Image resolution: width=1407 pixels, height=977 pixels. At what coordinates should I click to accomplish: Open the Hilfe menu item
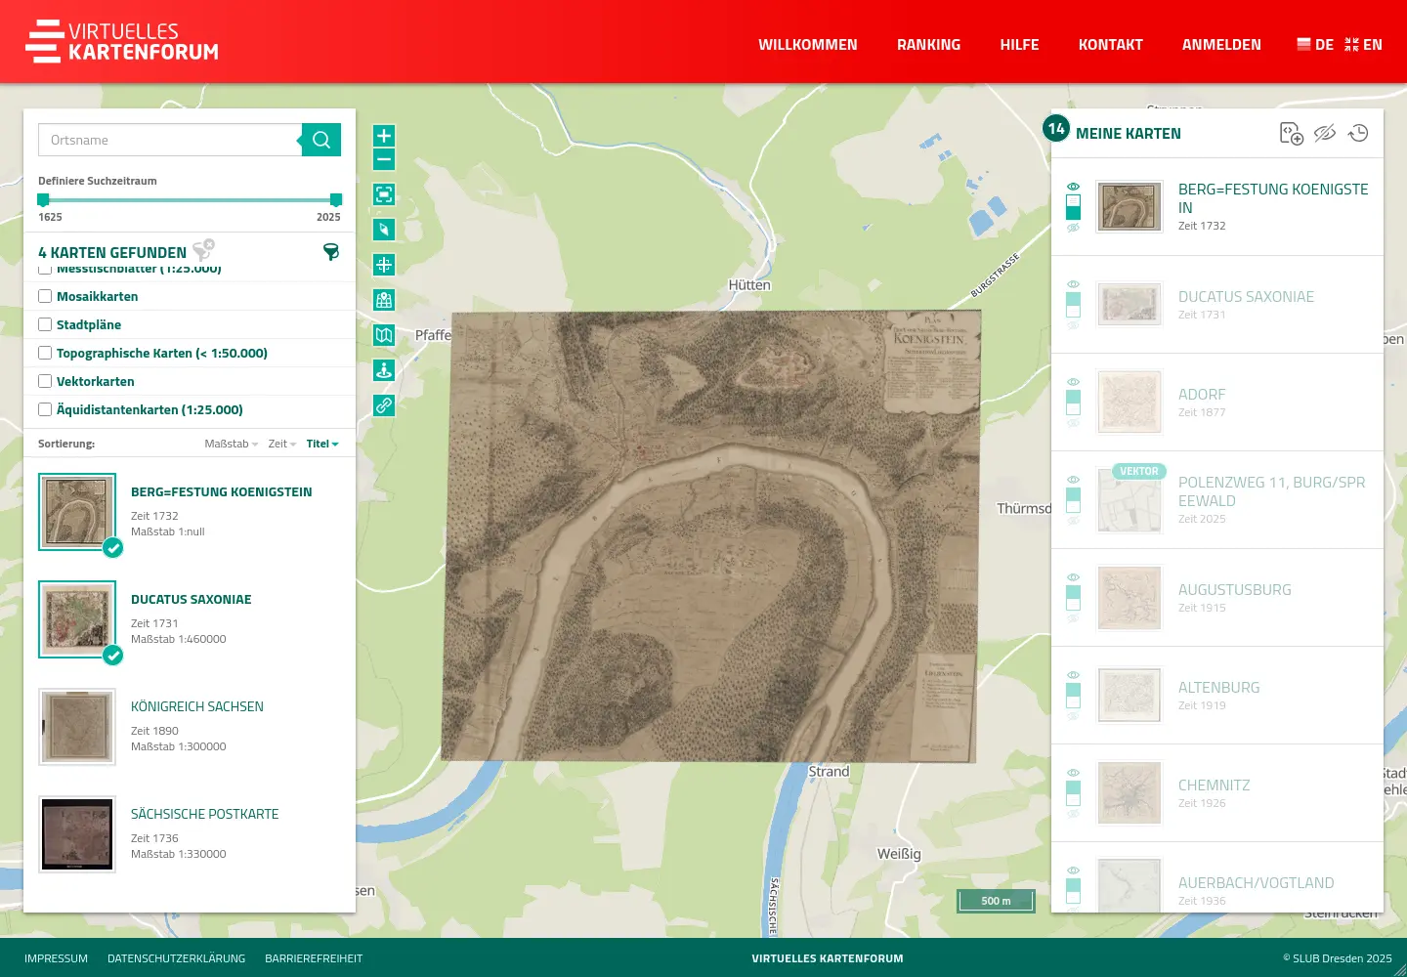pos(1019,45)
